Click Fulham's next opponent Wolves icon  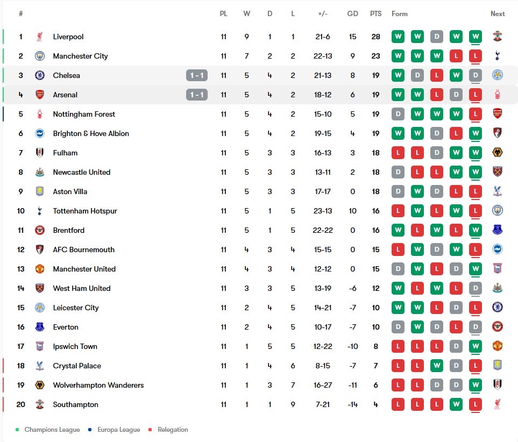pyautogui.click(x=497, y=152)
